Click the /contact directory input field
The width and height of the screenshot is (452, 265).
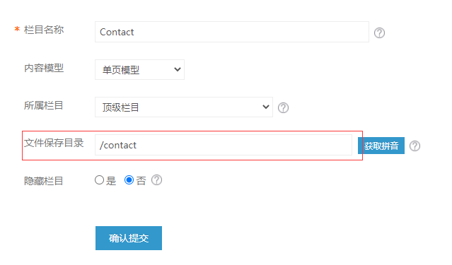224,145
